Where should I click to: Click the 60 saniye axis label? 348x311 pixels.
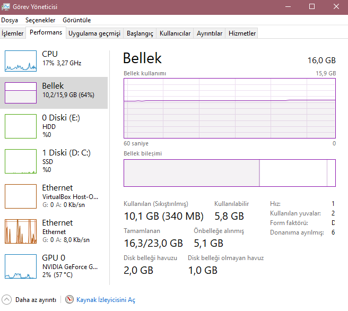coord(136,143)
